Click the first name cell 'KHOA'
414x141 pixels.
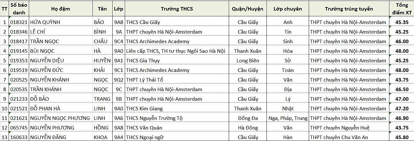point(102,137)
